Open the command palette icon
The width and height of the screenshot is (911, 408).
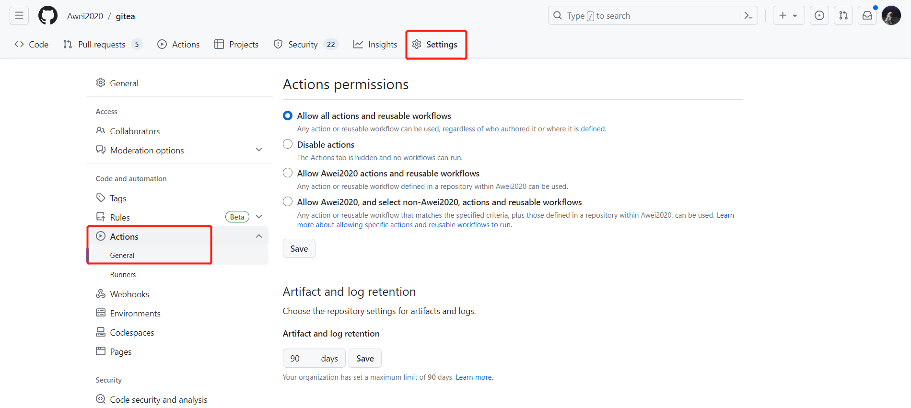pyautogui.click(x=748, y=16)
